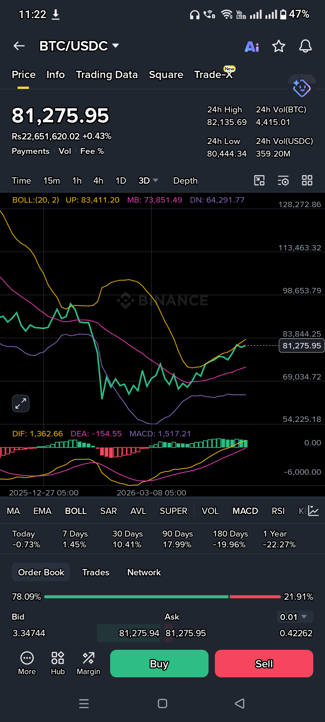Tap the floating robot assistant icon

pos(301,88)
